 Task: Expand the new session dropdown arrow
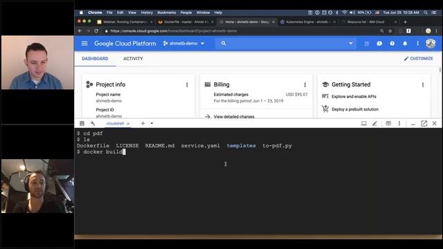point(152,123)
